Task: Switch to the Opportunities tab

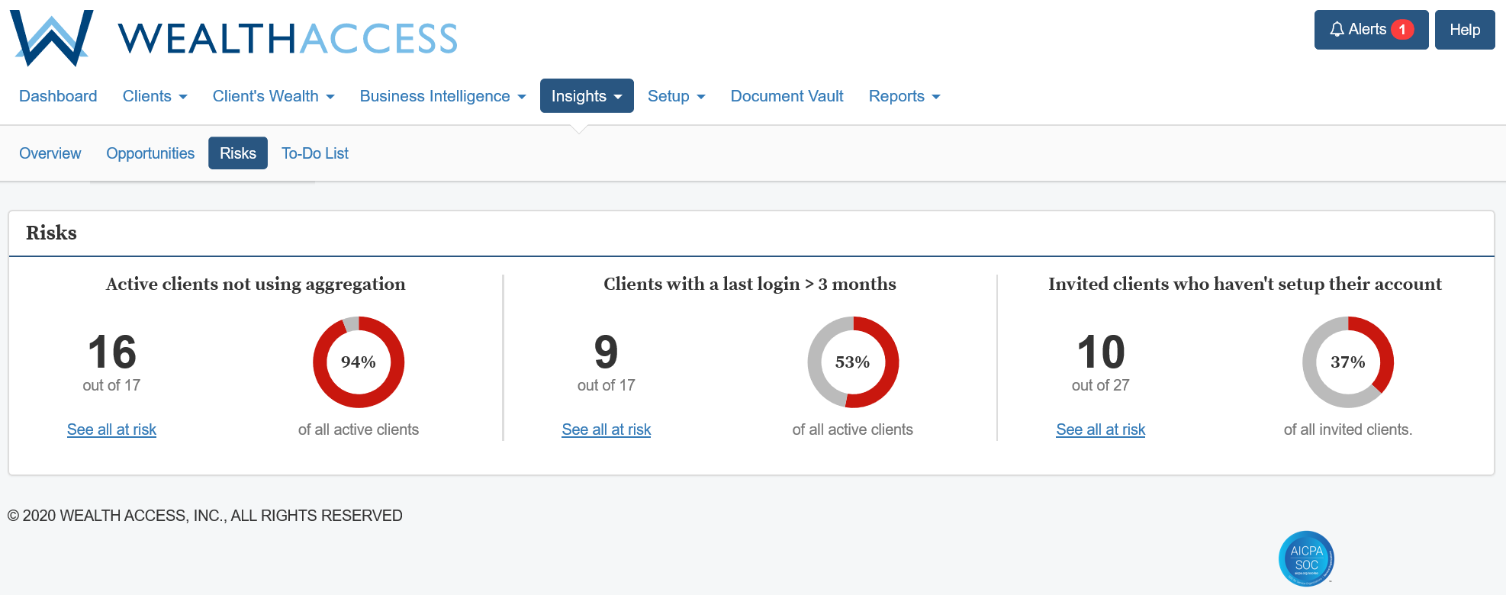Action: pos(150,153)
